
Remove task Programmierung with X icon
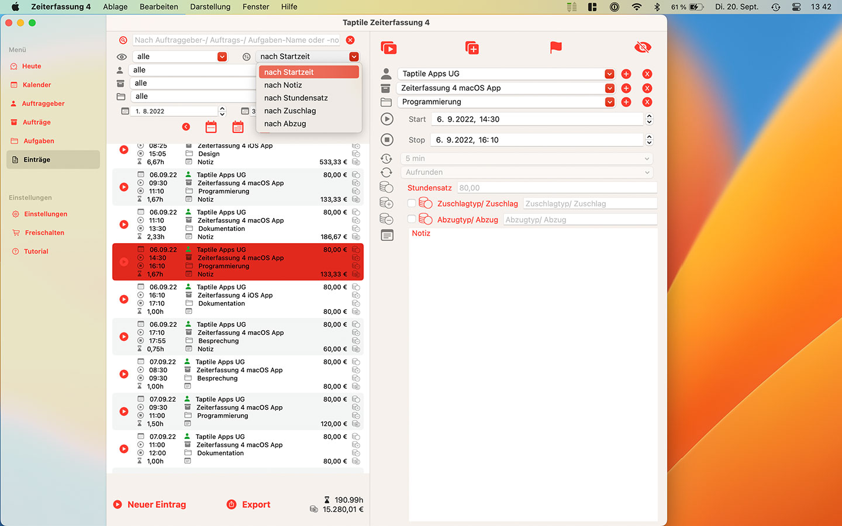pyautogui.click(x=647, y=102)
